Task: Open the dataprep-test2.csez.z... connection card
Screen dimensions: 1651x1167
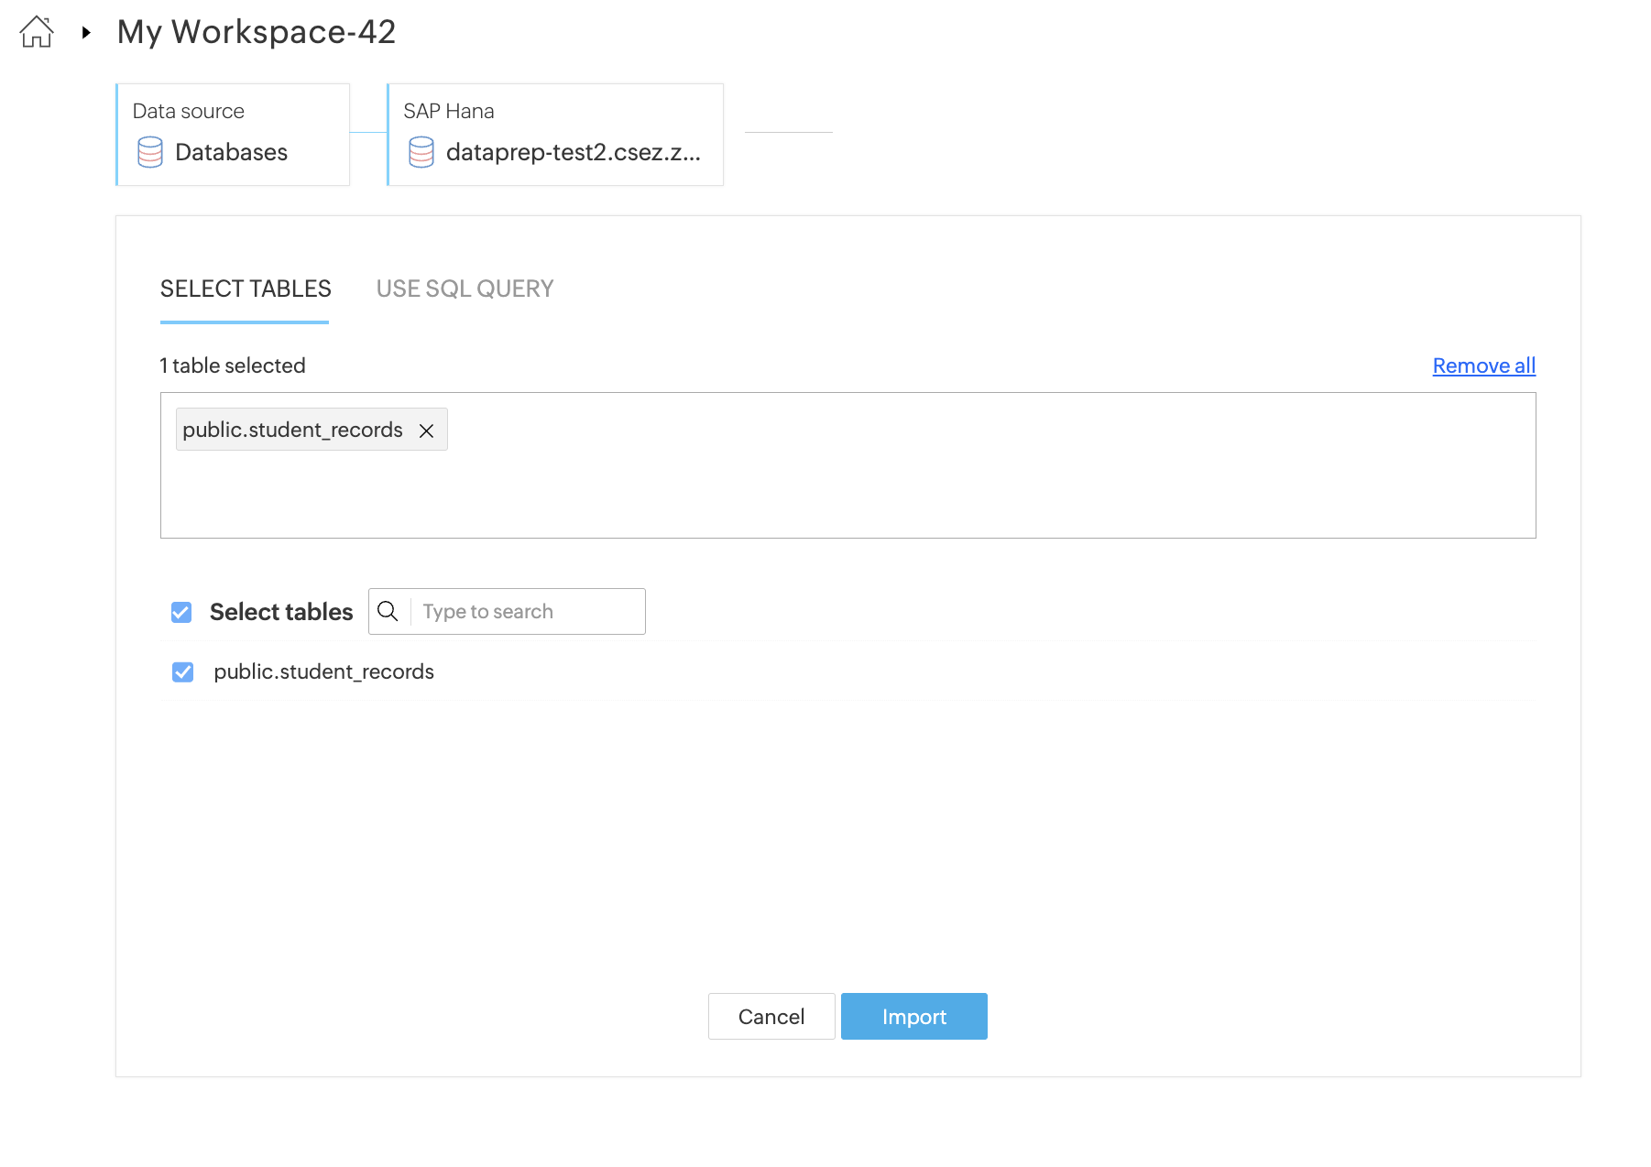Action: tap(555, 135)
